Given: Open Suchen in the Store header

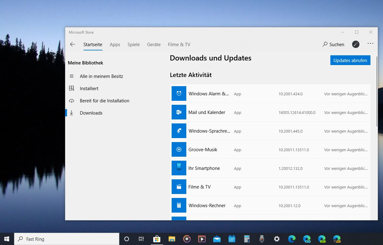Looking at the screenshot, I should coord(333,45).
